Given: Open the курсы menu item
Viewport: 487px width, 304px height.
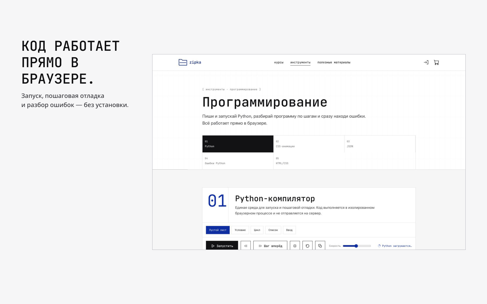Looking at the screenshot, I should coord(279,62).
